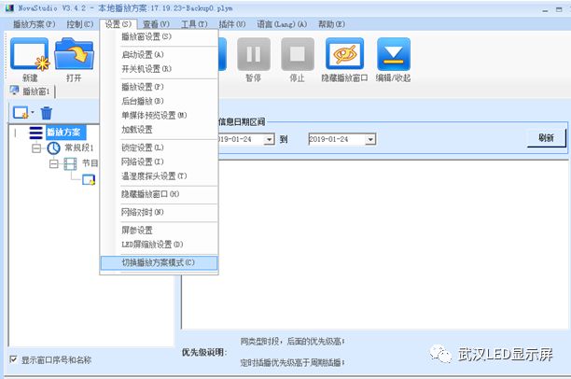Select the 节目 tree node
The width and height of the screenshot is (571, 379).
[x=90, y=163]
